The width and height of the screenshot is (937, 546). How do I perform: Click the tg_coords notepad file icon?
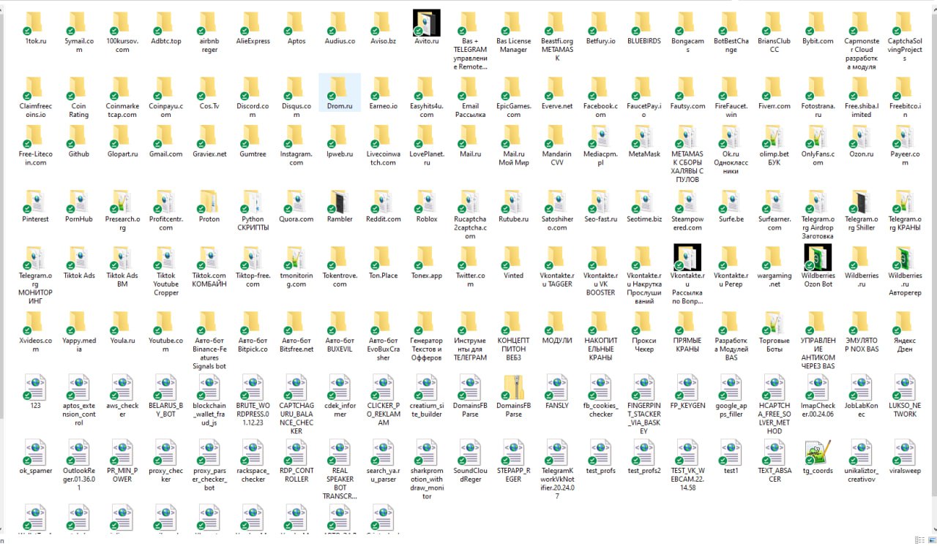pyautogui.click(x=818, y=452)
